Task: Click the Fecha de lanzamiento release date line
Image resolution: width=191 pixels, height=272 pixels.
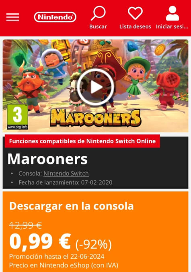Action: (x=66, y=182)
